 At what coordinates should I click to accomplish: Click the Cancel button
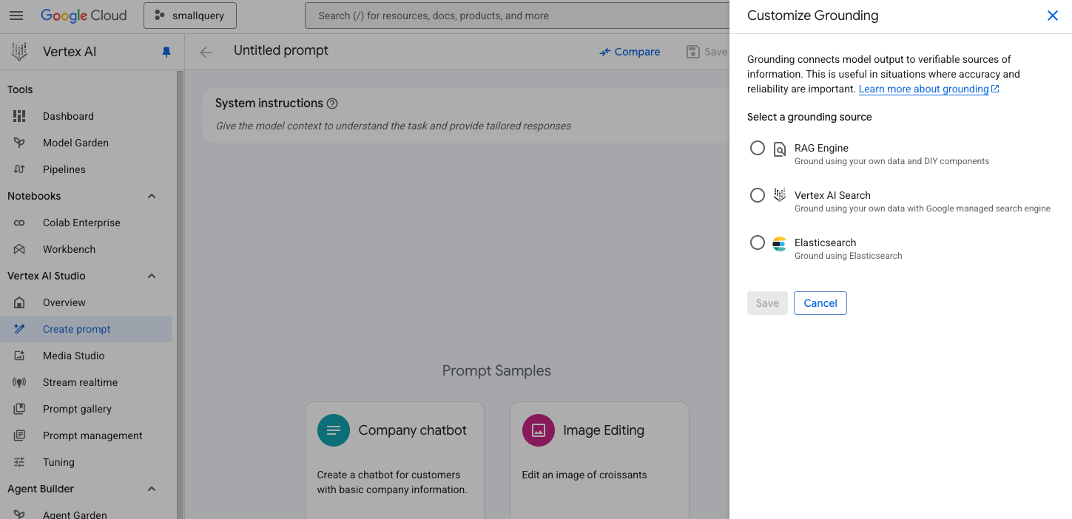tap(820, 303)
